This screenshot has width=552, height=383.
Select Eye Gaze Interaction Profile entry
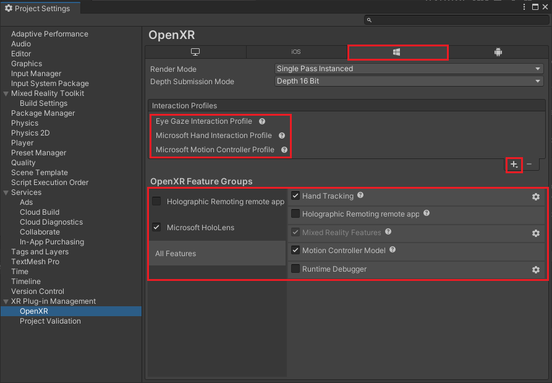[x=204, y=121]
